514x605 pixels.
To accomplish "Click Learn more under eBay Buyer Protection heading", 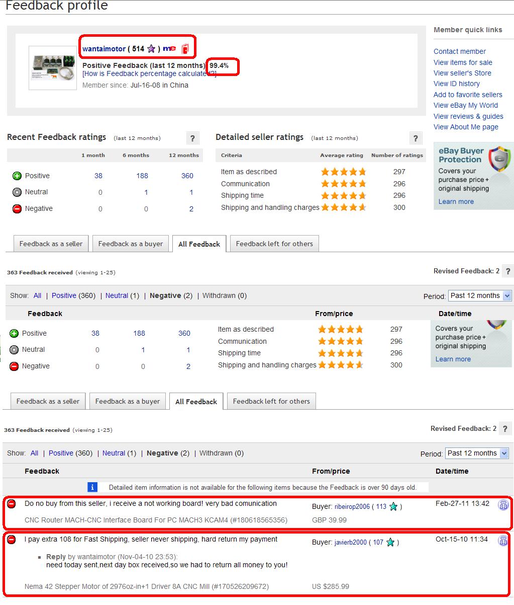I will [456, 201].
